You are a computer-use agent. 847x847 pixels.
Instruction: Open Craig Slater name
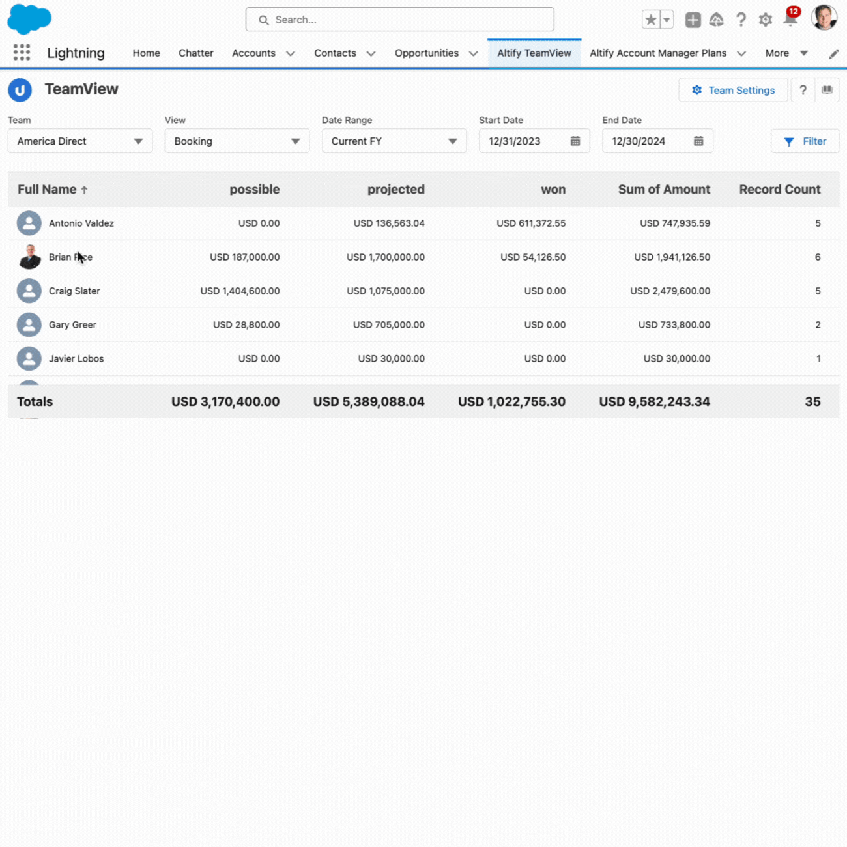(74, 291)
